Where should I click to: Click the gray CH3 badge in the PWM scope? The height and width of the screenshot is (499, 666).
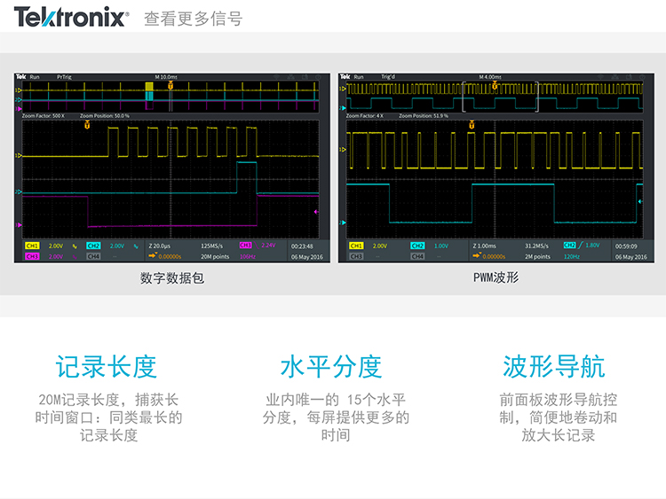357,256
